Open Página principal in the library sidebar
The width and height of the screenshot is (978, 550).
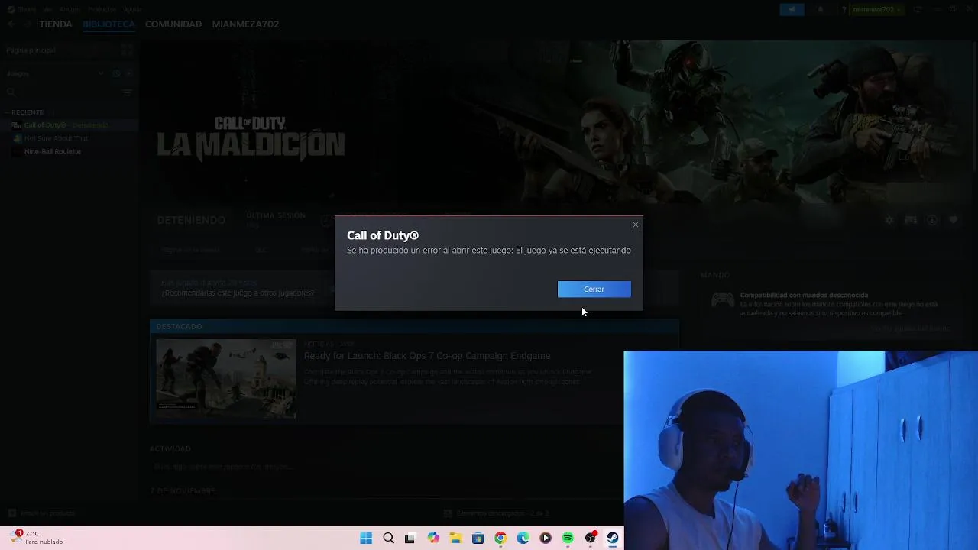[31, 50]
